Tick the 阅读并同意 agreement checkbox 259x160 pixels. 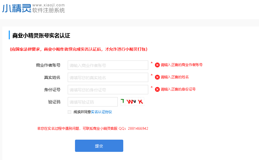[69, 112]
